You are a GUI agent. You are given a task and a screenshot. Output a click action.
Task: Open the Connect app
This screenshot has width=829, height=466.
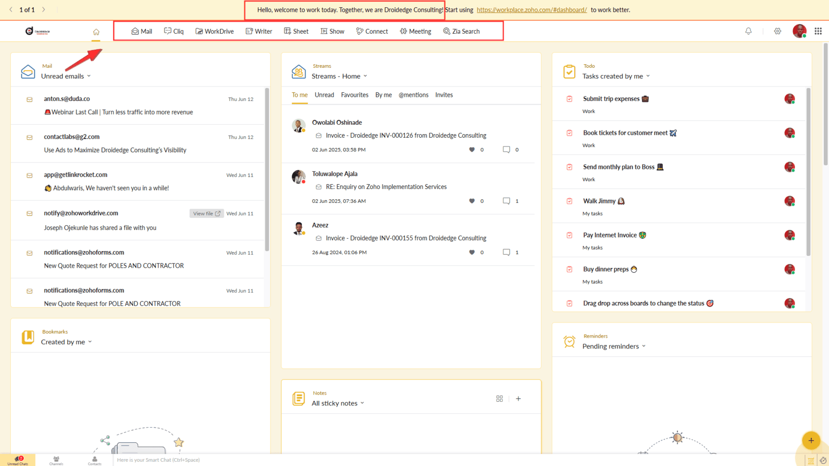tap(372, 31)
